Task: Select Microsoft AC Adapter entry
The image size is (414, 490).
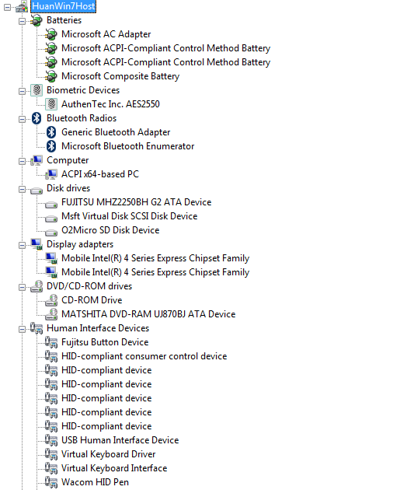Action: click(106, 34)
